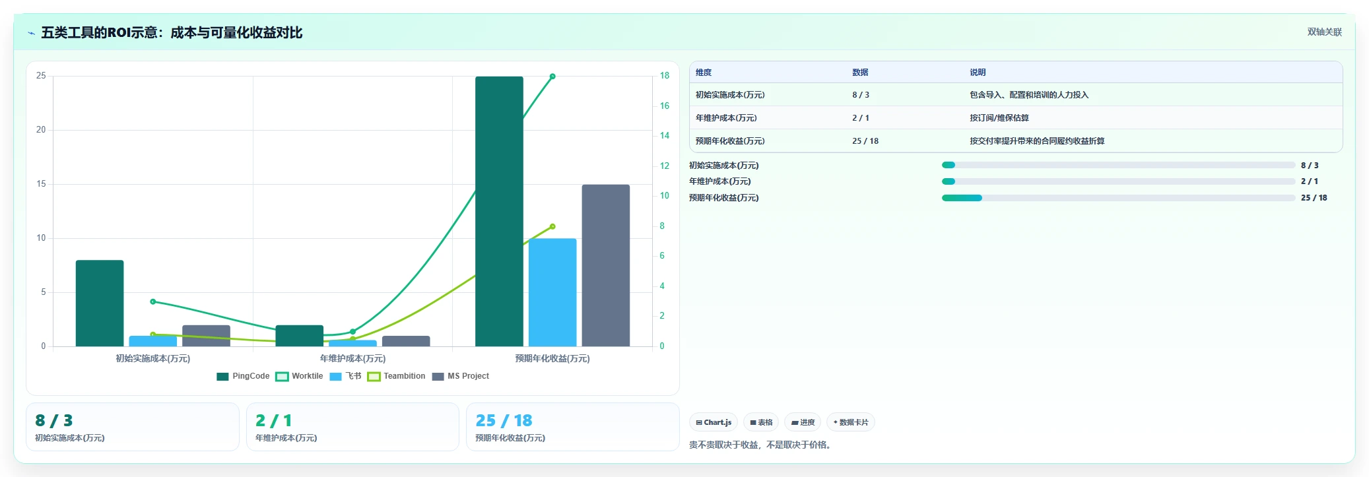
Task: Click the 表格 chip
Action: click(x=761, y=422)
